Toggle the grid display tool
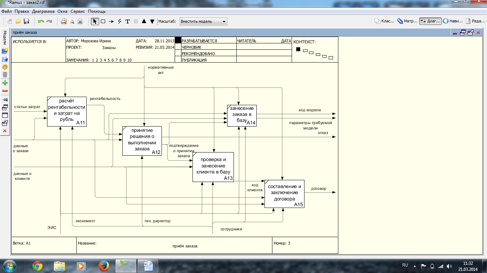The width and height of the screenshot is (487, 273). click(136, 21)
